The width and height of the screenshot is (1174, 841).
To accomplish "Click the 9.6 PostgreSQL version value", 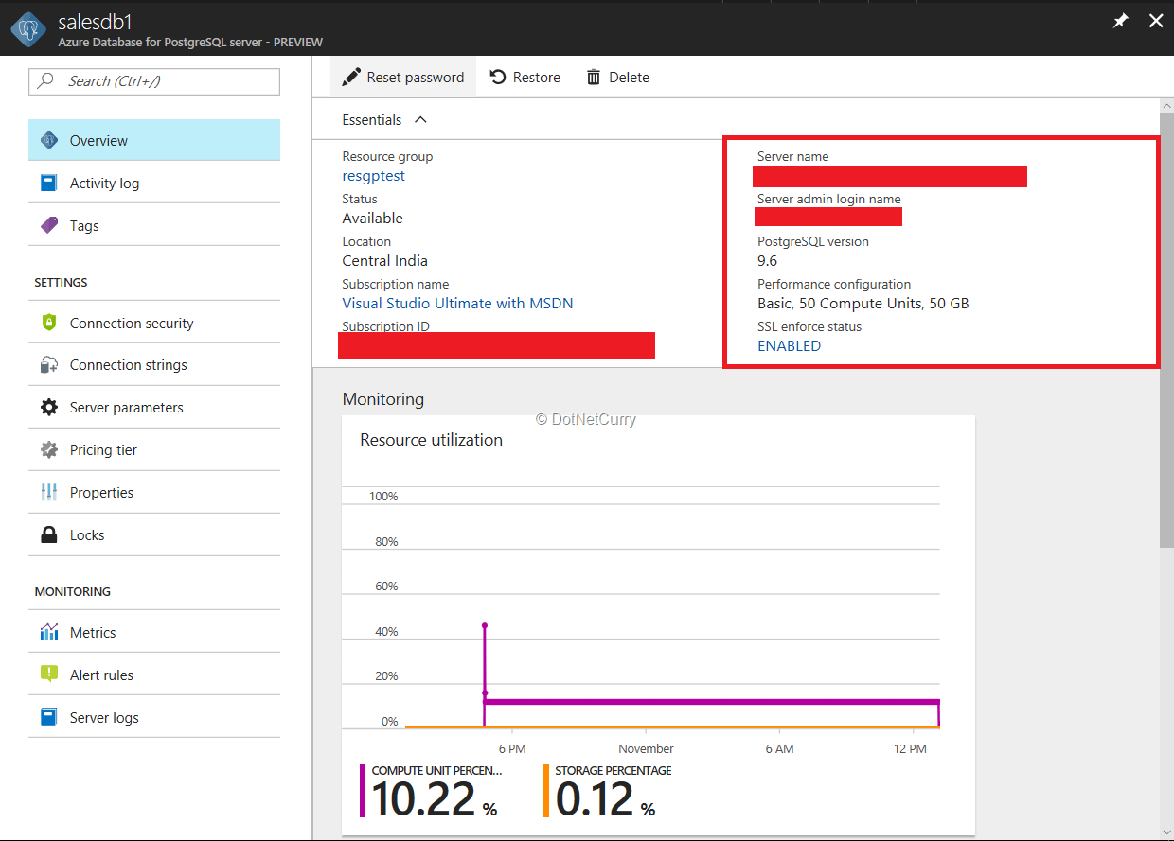I will [x=767, y=260].
